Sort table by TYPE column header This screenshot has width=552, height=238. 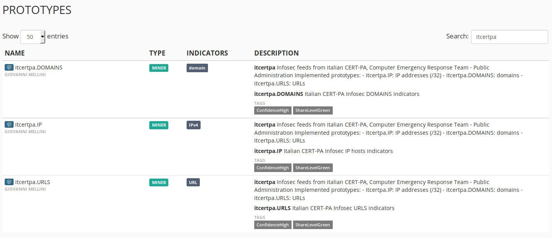tap(157, 53)
